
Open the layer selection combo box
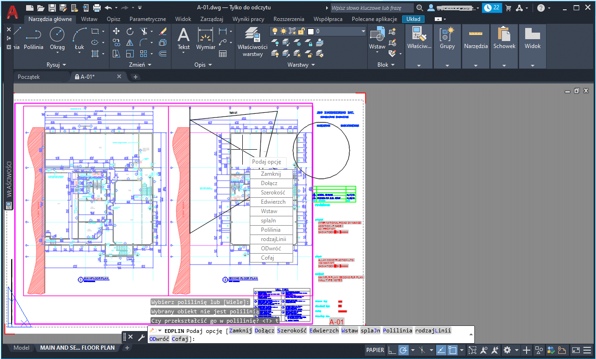click(318, 31)
